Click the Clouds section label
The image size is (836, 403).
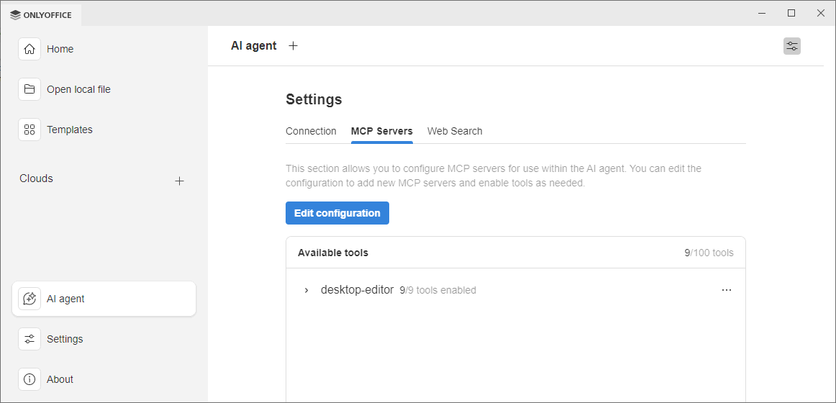(36, 178)
